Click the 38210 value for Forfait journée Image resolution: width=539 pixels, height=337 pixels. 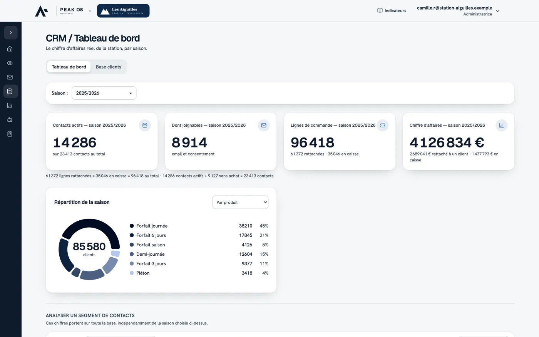[246, 226]
